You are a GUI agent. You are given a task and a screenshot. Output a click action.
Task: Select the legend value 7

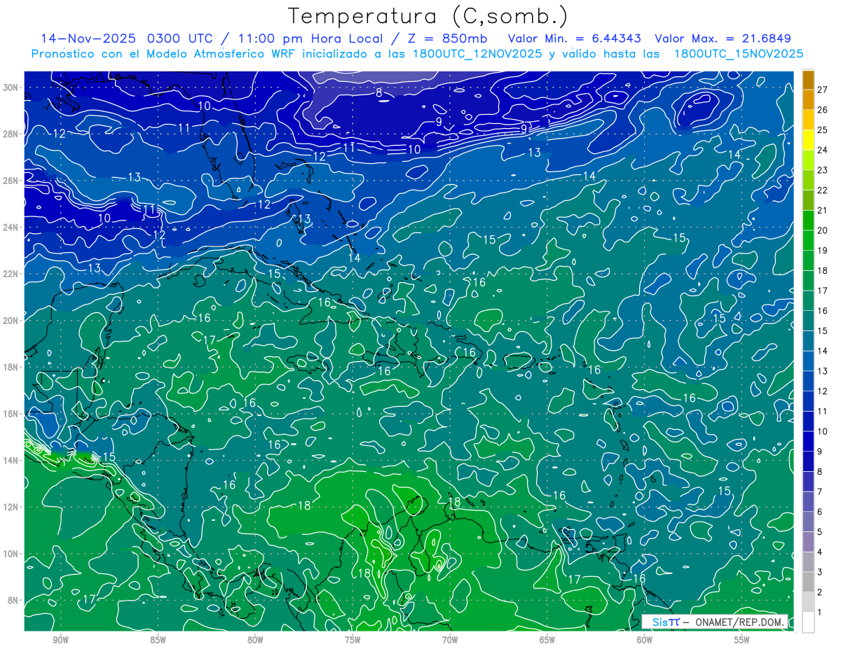(820, 491)
